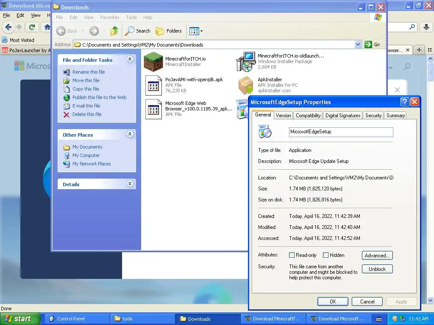Click 'Microsoft Edge Update Setup' description text
The image size is (434, 325).
point(319,161)
